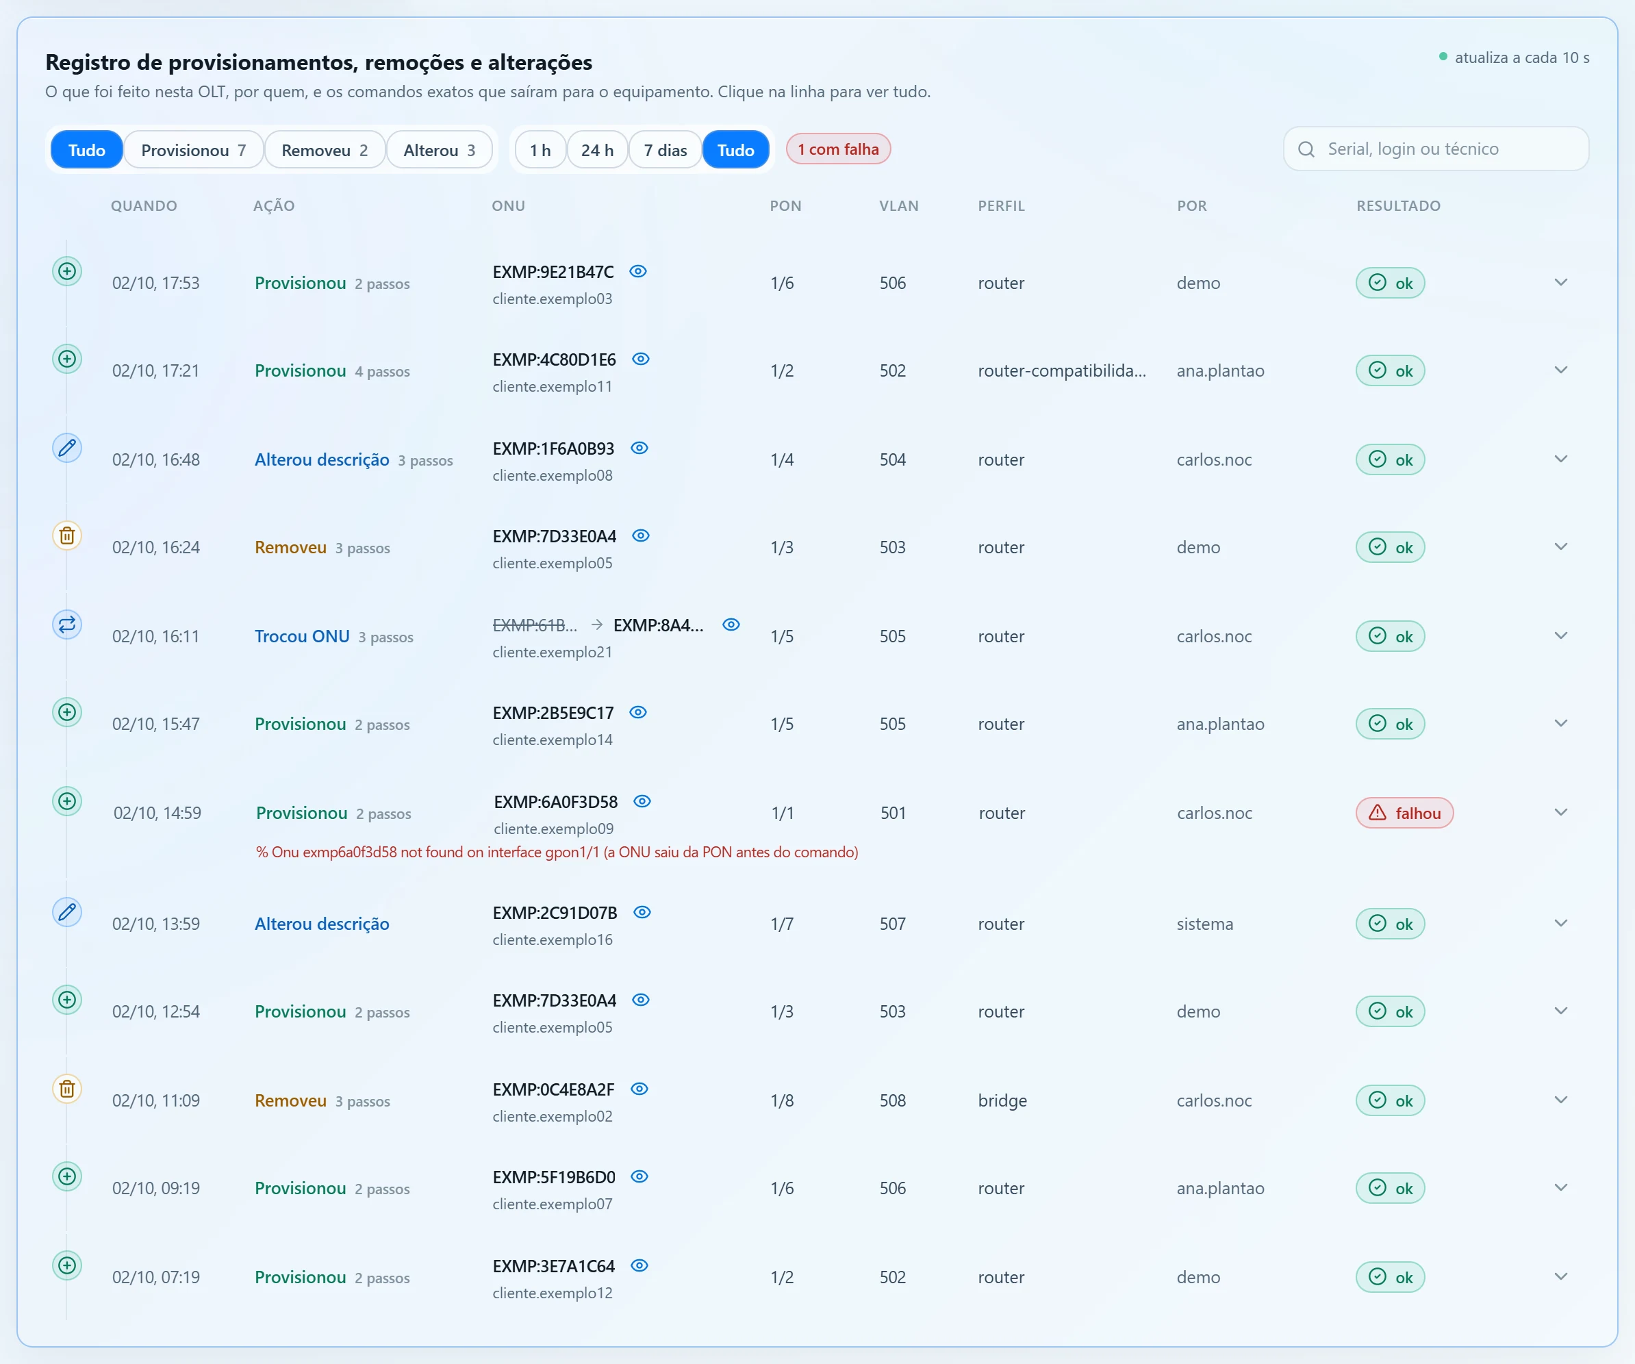
Task: Click the swap icon for the Trocou ONU row
Action: [x=67, y=624]
